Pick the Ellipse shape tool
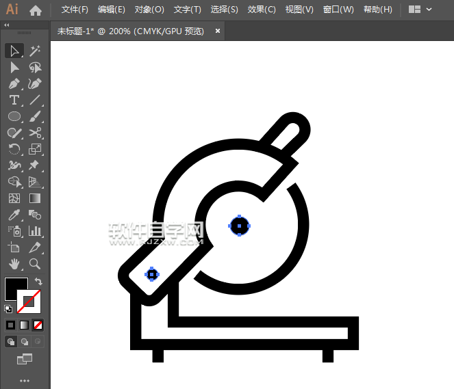This screenshot has width=454, height=389. click(x=14, y=117)
